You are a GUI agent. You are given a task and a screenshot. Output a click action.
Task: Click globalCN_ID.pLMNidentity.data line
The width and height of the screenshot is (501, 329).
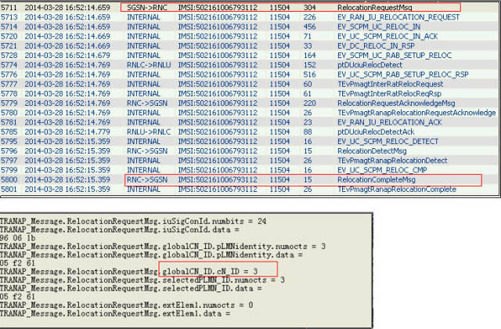click(x=151, y=255)
